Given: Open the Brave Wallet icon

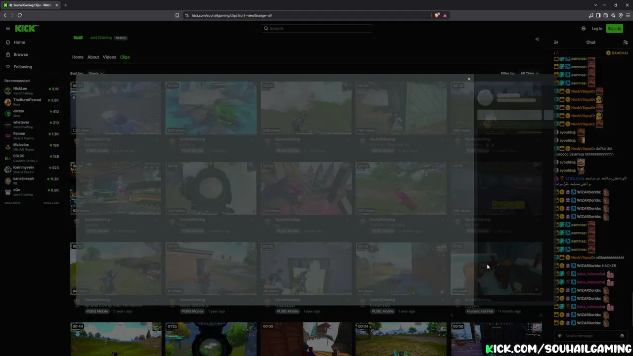Looking at the screenshot, I should [x=606, y=15].
